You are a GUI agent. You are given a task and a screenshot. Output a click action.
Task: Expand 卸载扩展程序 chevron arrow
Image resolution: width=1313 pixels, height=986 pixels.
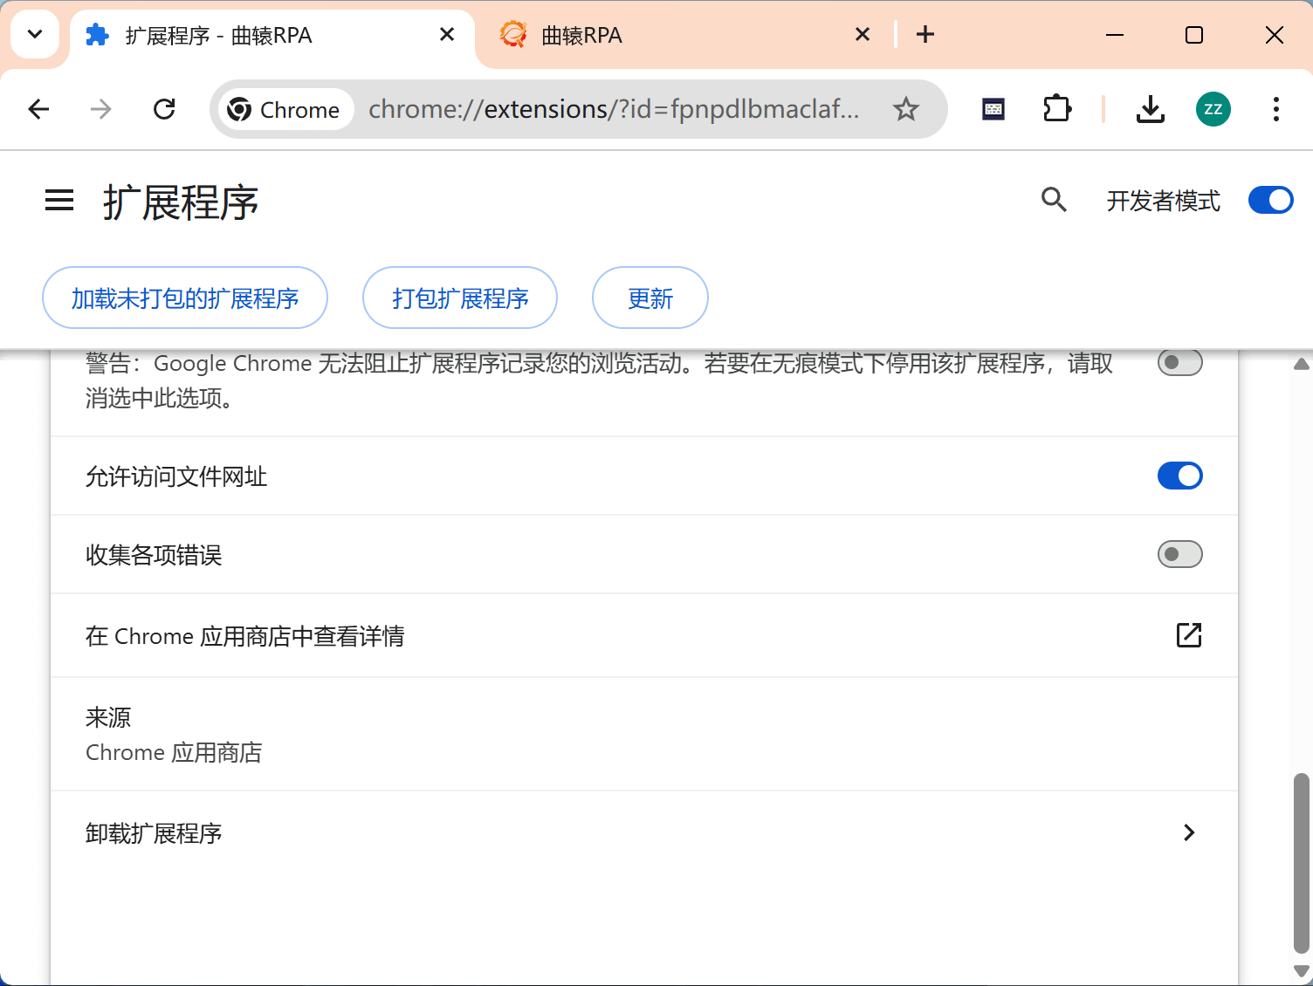tap(1188, 832)
